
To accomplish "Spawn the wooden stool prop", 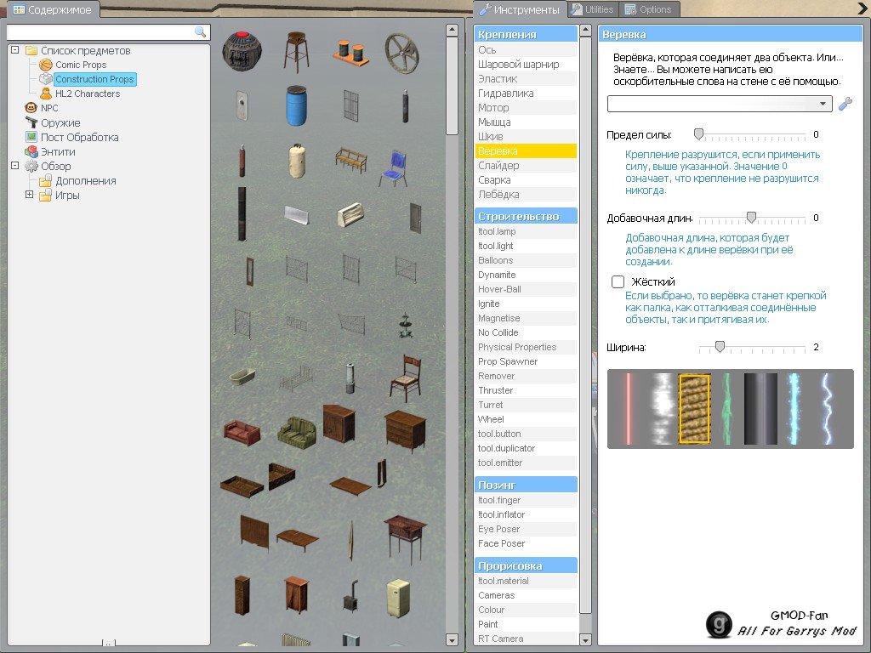I will pos(296,52).
